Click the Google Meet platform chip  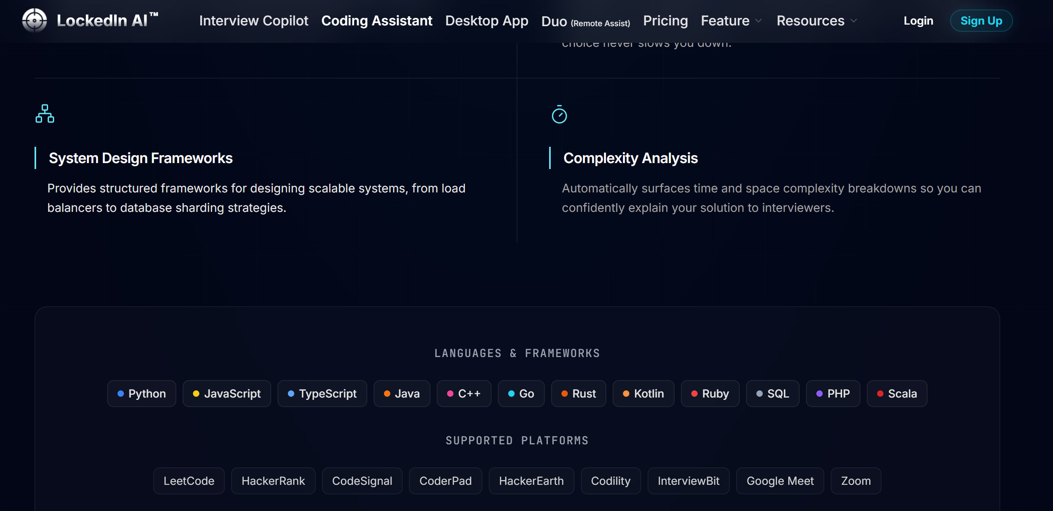pos(780,481)
